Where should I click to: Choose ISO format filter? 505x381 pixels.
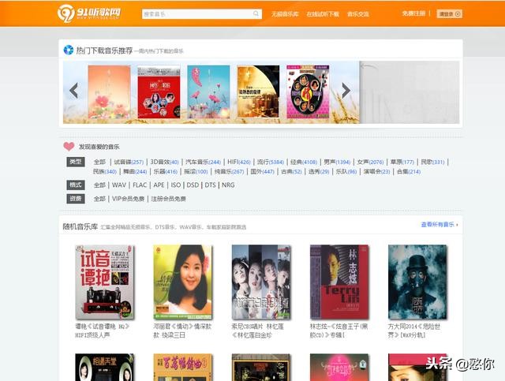pos(176,185)
